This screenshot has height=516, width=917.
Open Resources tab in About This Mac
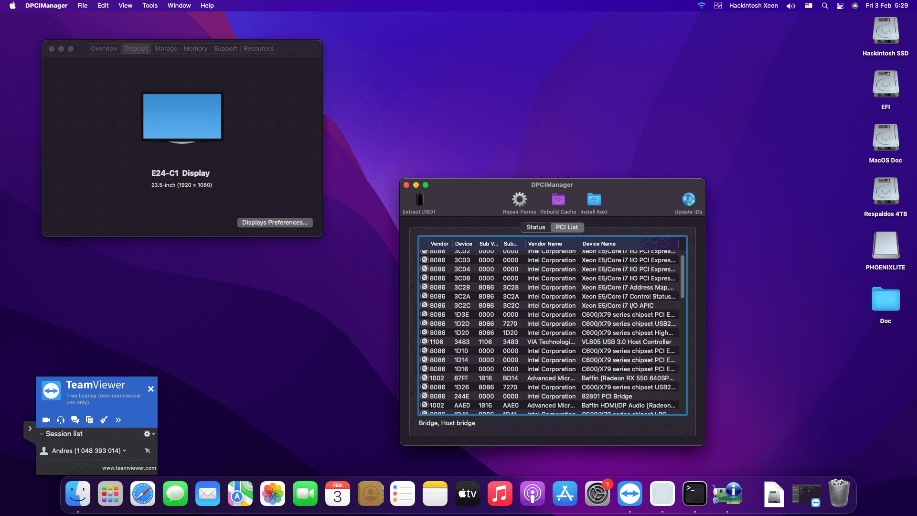click(x=259, y=49)
